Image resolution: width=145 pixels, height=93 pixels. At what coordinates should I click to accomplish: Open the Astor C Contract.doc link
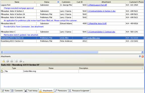[x=101, y=32]
